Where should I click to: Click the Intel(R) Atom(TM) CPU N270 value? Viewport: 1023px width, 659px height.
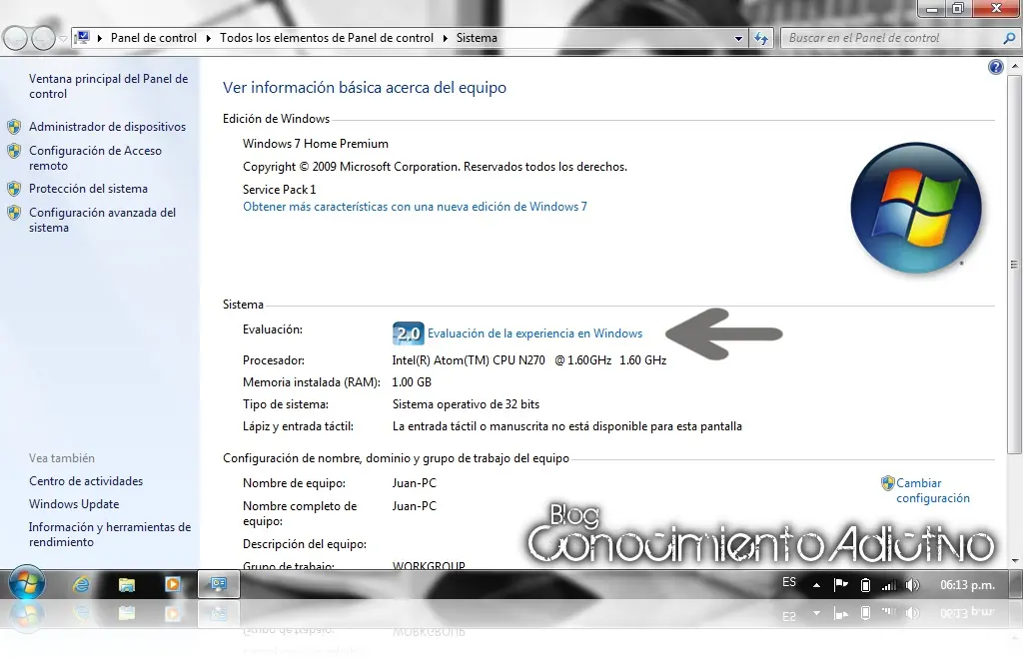(529, 359)
